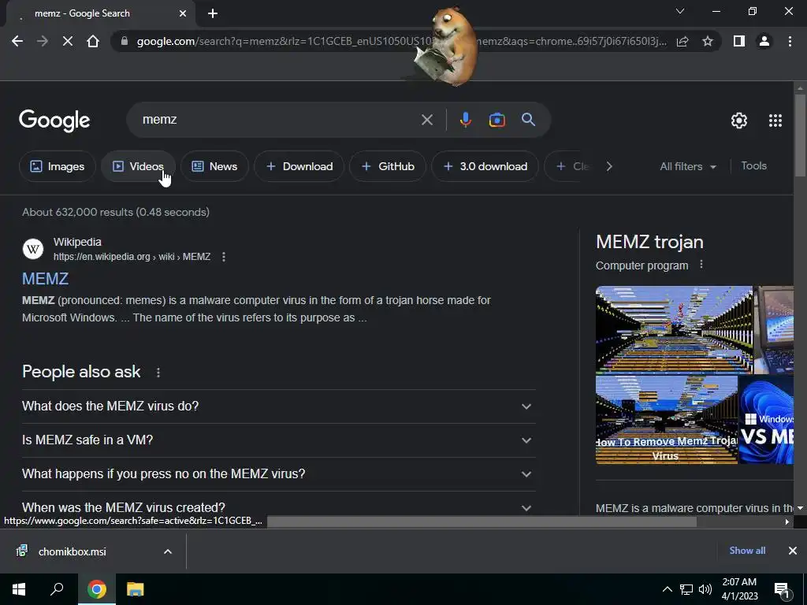Click Chrome icon on the taskbar
This screenshot has height=605, width=807.
(x=96, y=589)
